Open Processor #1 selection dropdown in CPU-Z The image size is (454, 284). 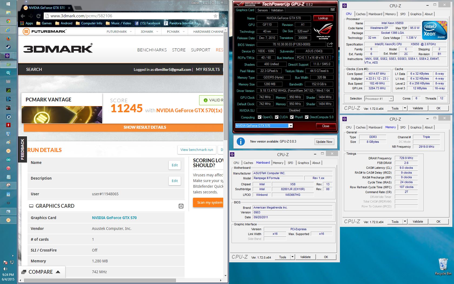click(391, 99)
